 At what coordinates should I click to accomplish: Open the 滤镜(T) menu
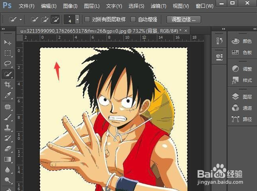pyautogui.click(x=158, y=6)
